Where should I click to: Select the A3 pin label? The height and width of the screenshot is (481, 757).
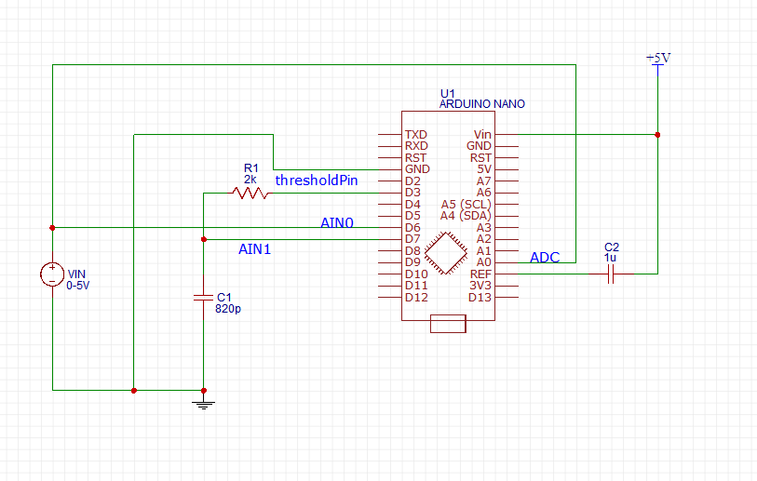coord(484,227)
